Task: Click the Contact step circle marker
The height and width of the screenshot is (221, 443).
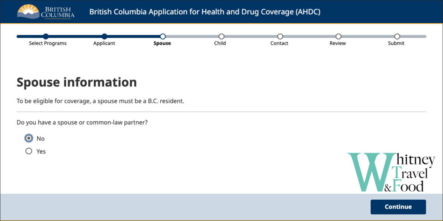Action: (x=280, y=36)
